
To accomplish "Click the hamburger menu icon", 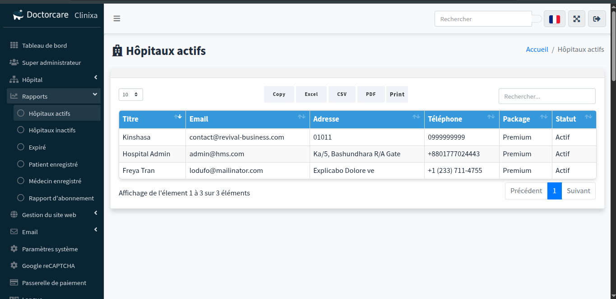I will coord(117,18).
